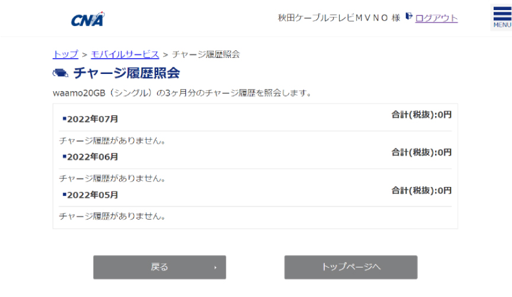Click the account name 秋田ケーブルテレビMVNO 様
Image resolution: width=512 pixels, height=297 pixels.
pyautogui.click(x=339, y=18)
